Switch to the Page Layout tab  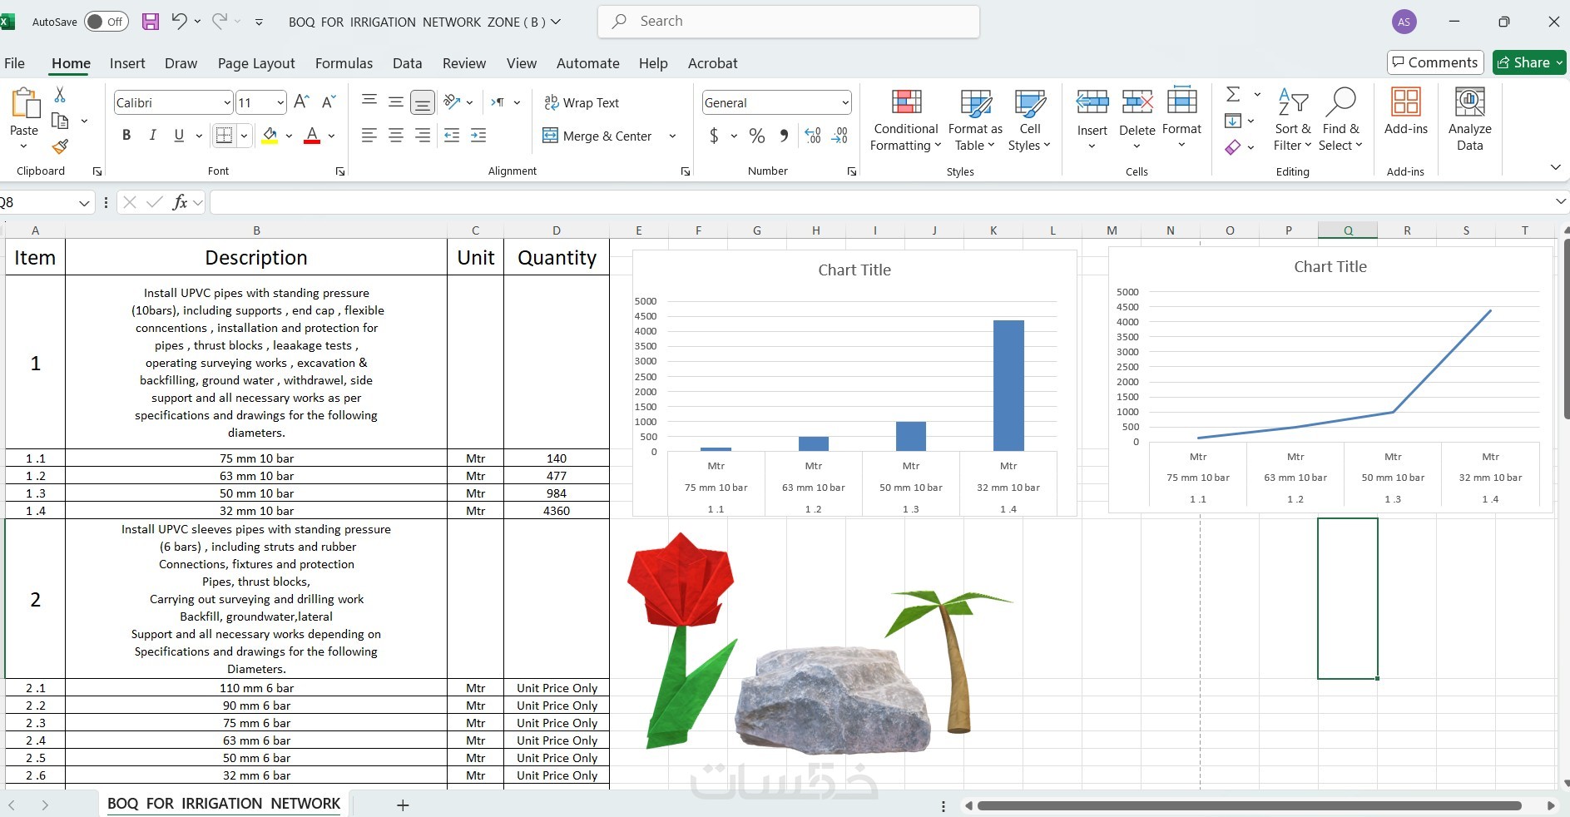(256, 63)
